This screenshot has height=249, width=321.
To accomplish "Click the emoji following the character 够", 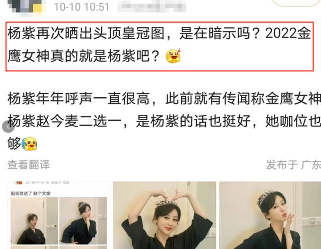I will point(29,143).
